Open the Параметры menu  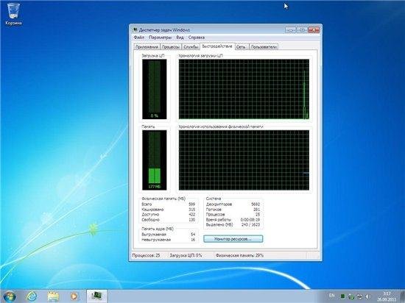pos(160,38)
